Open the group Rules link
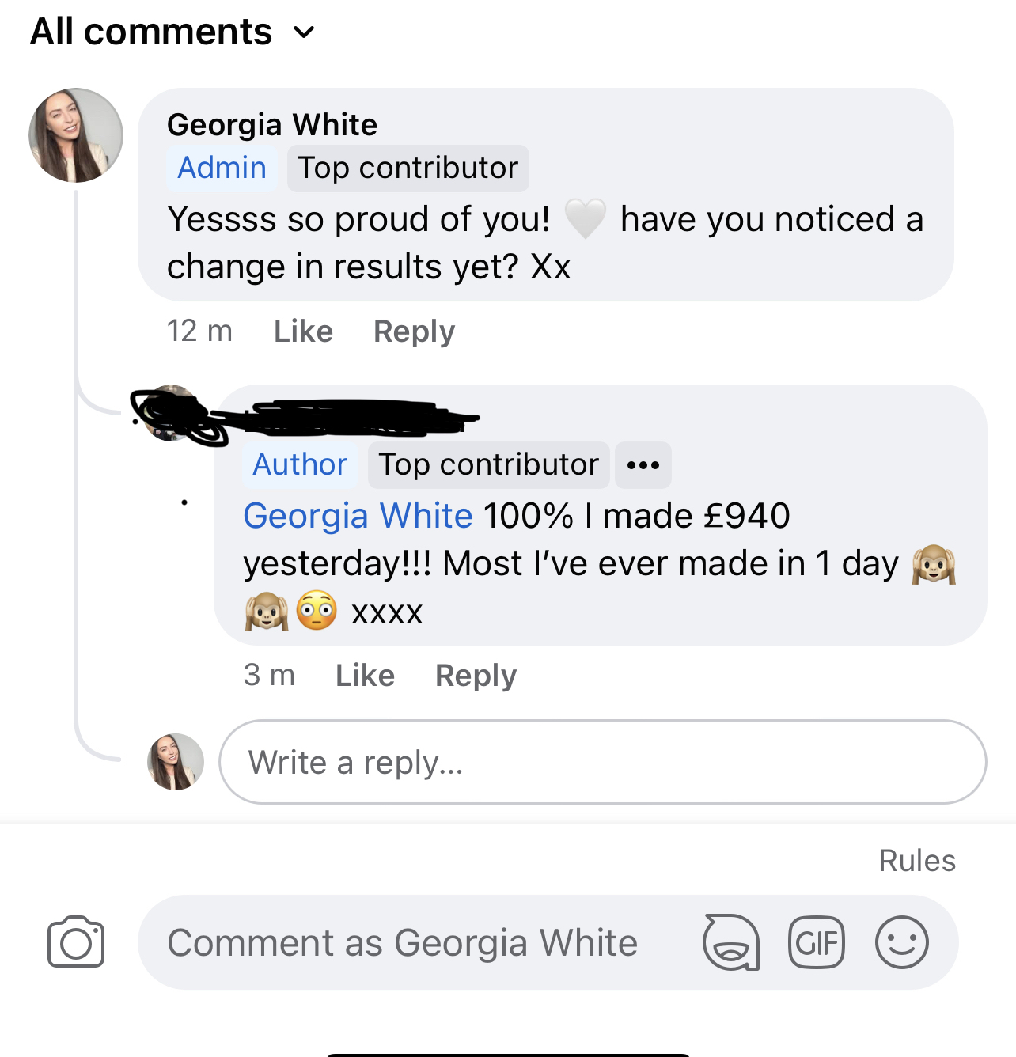Viewport: 1016px width, 1057px height. pyautogui.click(x=917, y=861)
